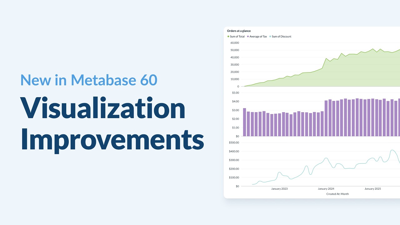Click the '$100.00' y-axis value
Viewport: 400px width, 225px height.
pyautogui.click(x=234, y=177)
